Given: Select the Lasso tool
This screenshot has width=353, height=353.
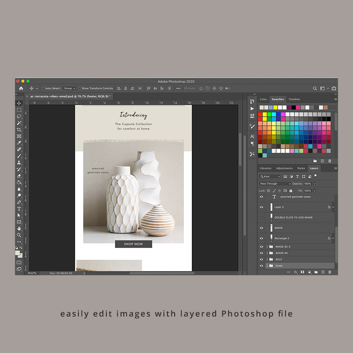Looking at the screenshot, I should [19, 116].
